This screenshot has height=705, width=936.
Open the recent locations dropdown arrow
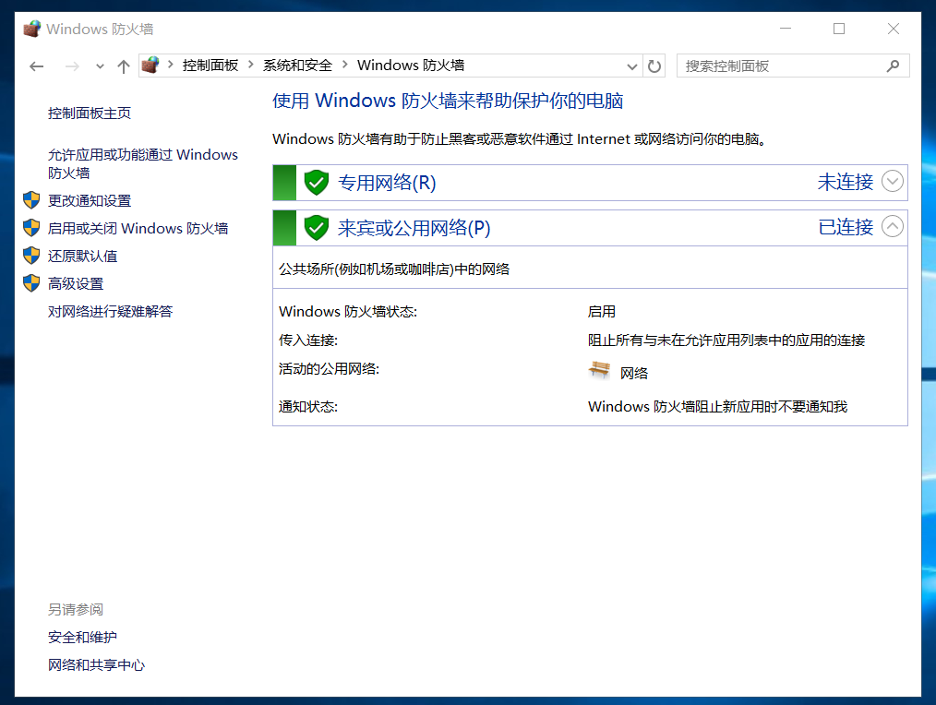100,66
